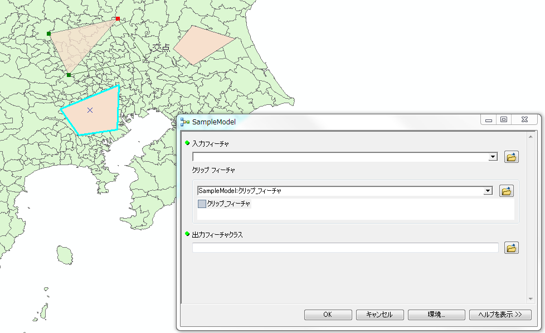The image size is (545, 333).
Task: Select the クリップ_フィーチャ polygon template symbol
Action: pos(202,204)
